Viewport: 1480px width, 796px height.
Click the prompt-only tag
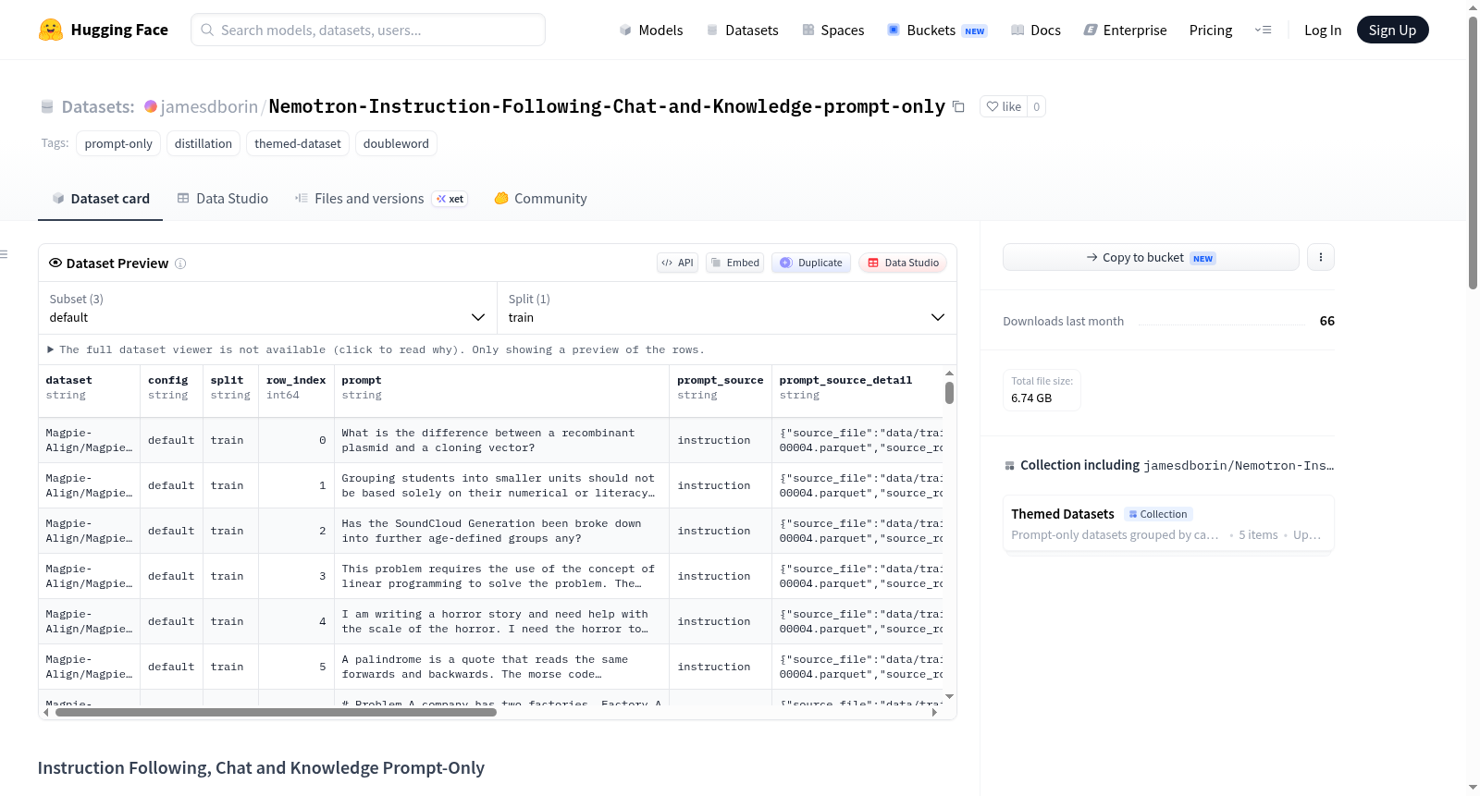click(118, 143)
